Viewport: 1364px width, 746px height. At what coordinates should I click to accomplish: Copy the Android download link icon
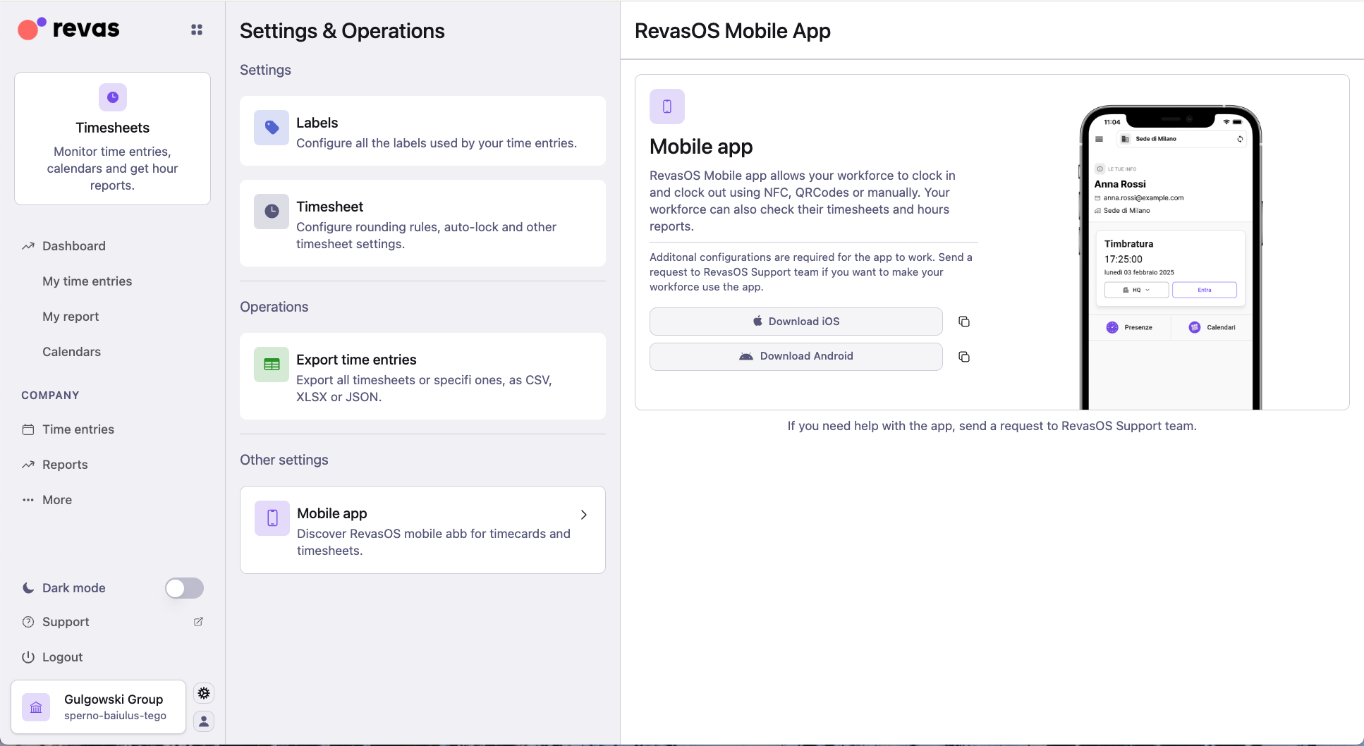click(963, 357)
